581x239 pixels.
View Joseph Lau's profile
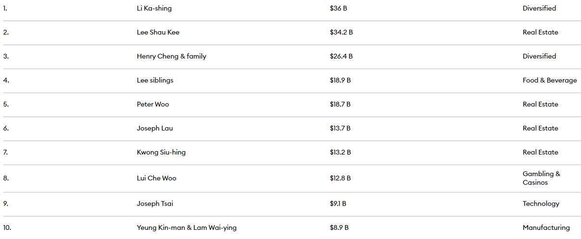[155, 128]
